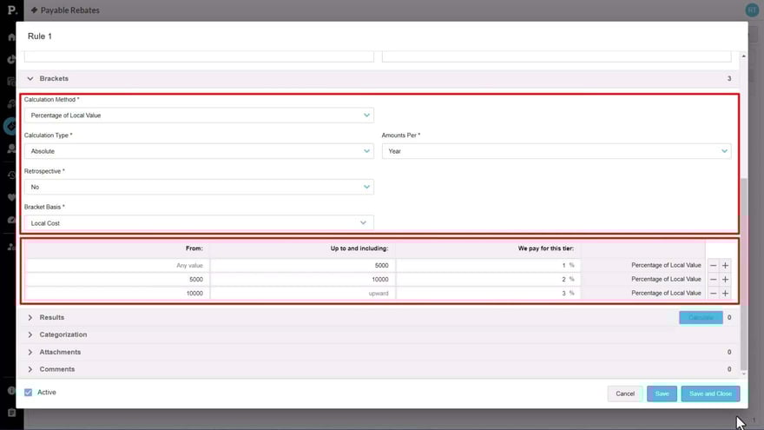The width and height of the screenshot is (764, 430).
Task: Click the Cancel button
Action: click(x=625, y=394)
